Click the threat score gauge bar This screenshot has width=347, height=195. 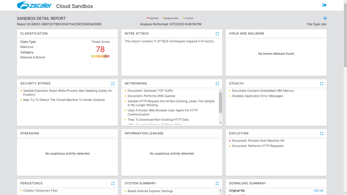(100, 56)
